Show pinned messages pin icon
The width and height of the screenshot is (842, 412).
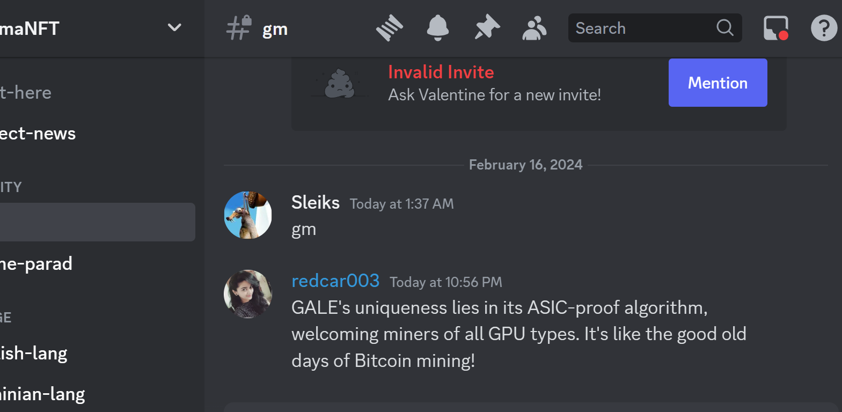[487, 28]
